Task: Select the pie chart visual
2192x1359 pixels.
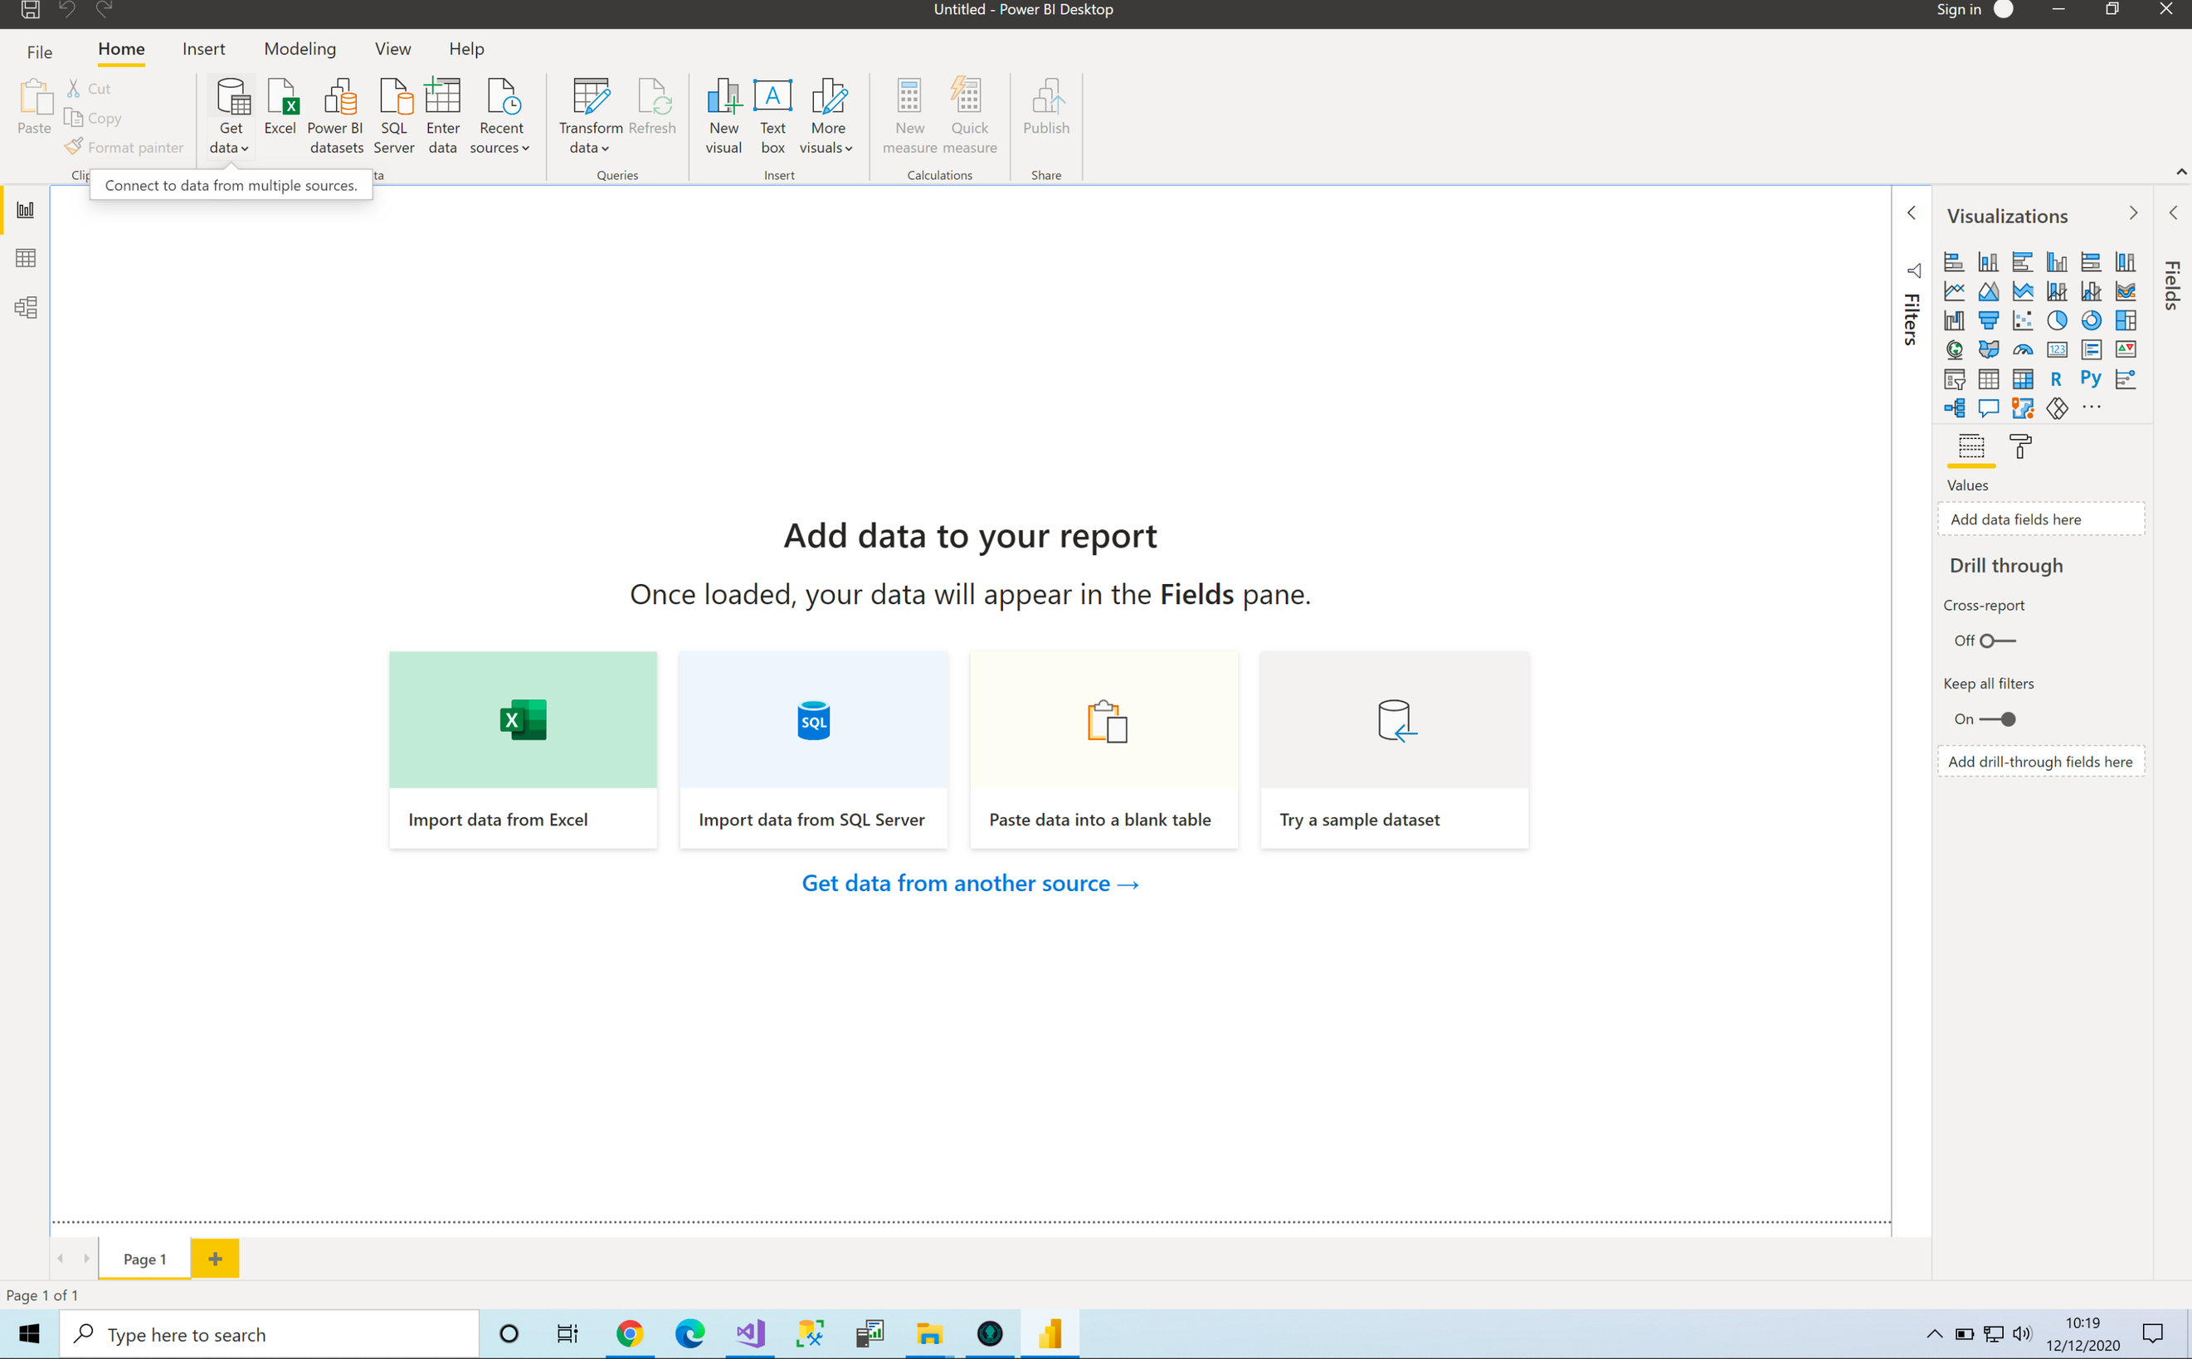Action: (x=2056, y=320)
